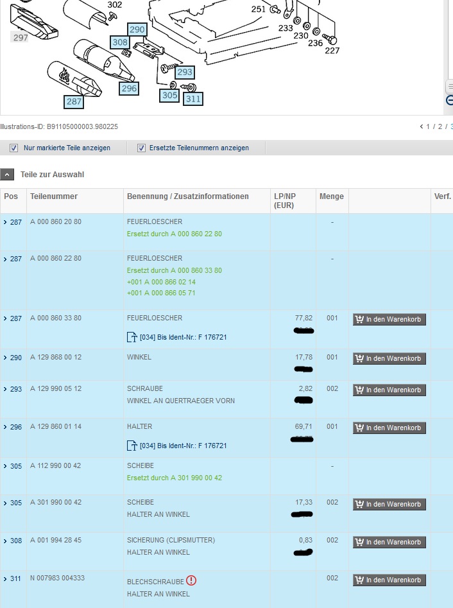Image resolution: width=453 pixels, height=608 pixels.
Task: Select callout 305 in the illustration
Action: (169, 95)
